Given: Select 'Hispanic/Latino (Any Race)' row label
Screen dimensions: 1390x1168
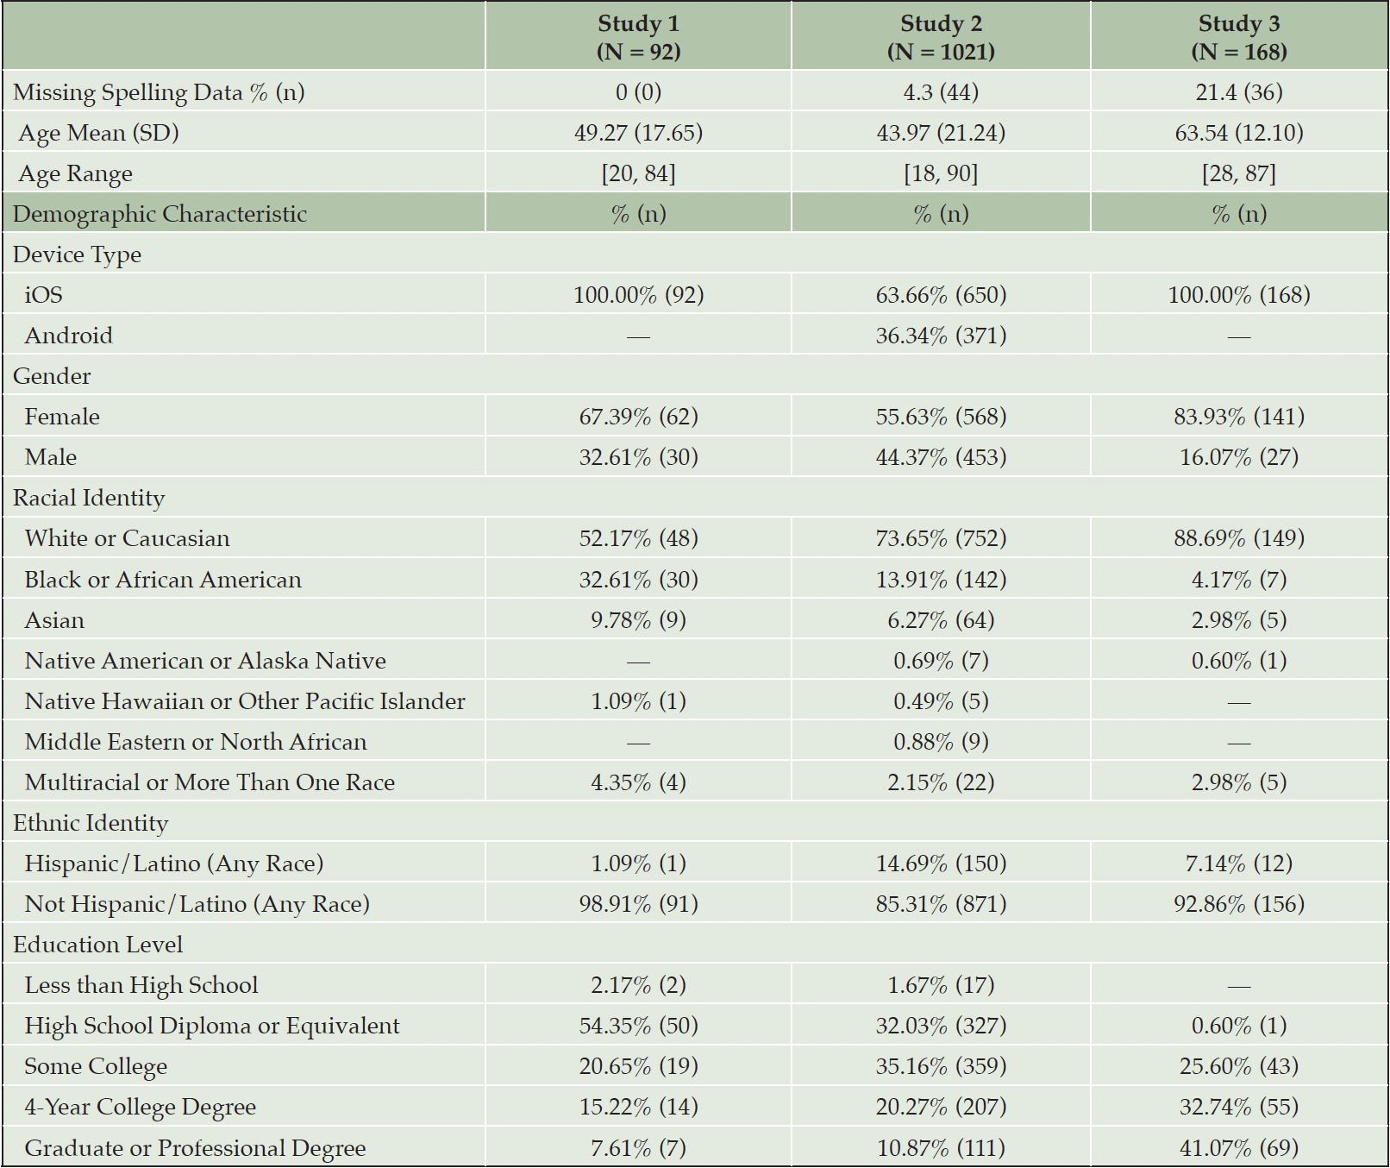Looking at the screenshot, I should [x=174, y=863].
